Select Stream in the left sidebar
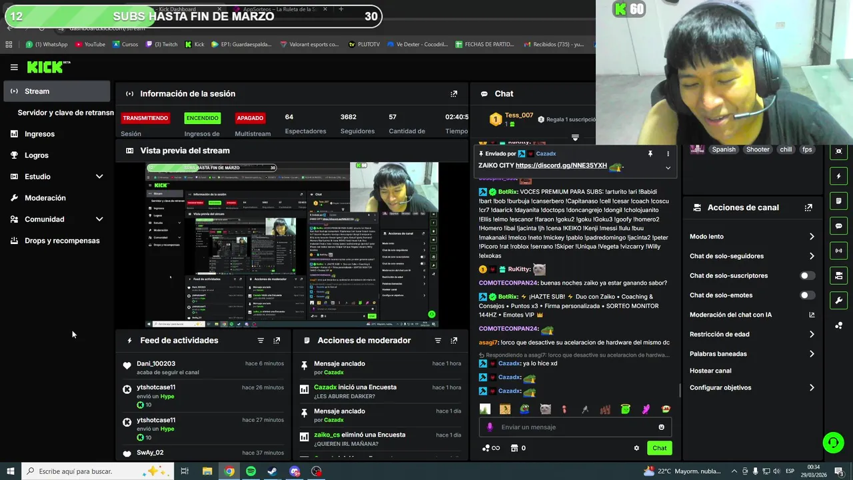The height and width of the screenshot is (480, 853). coord(57,91)
